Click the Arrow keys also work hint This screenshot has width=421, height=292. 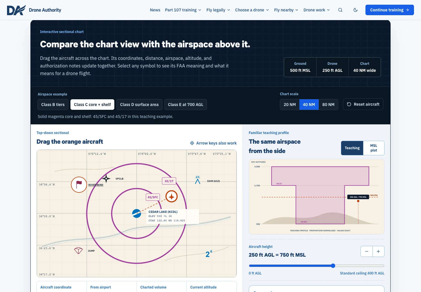coord(216,143)
